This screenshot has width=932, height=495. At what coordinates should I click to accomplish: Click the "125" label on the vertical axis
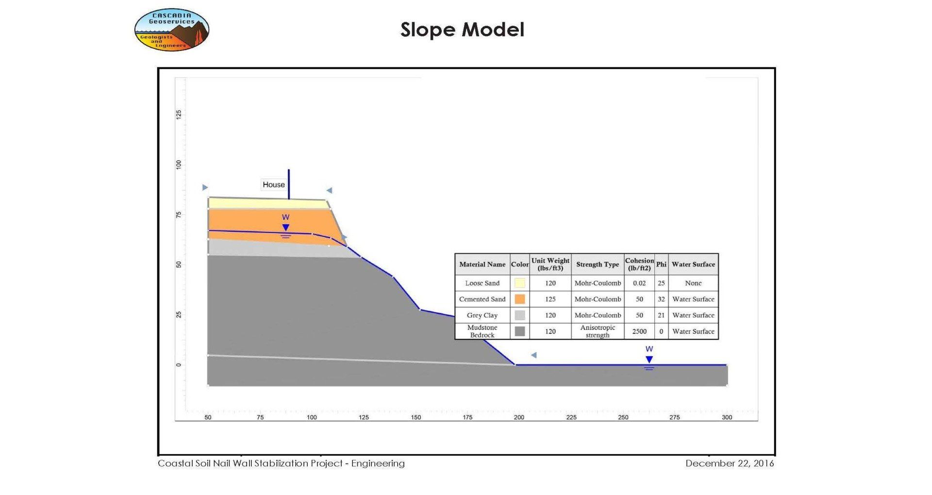click(179, 115)
